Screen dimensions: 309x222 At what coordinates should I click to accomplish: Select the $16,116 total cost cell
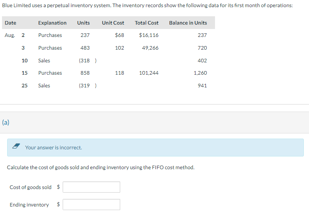coord(149,35)
